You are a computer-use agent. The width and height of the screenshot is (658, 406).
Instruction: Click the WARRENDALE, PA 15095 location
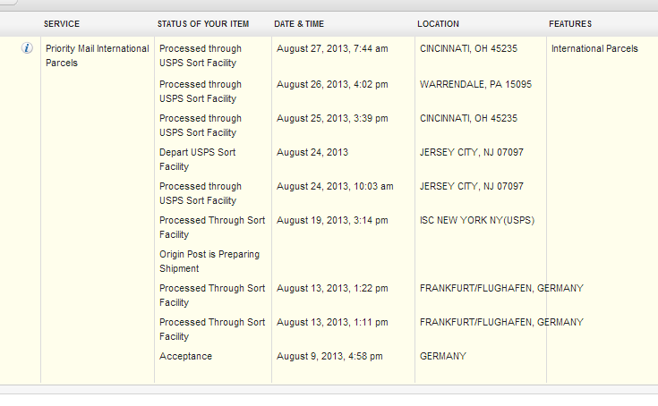(x=475, y=84)
